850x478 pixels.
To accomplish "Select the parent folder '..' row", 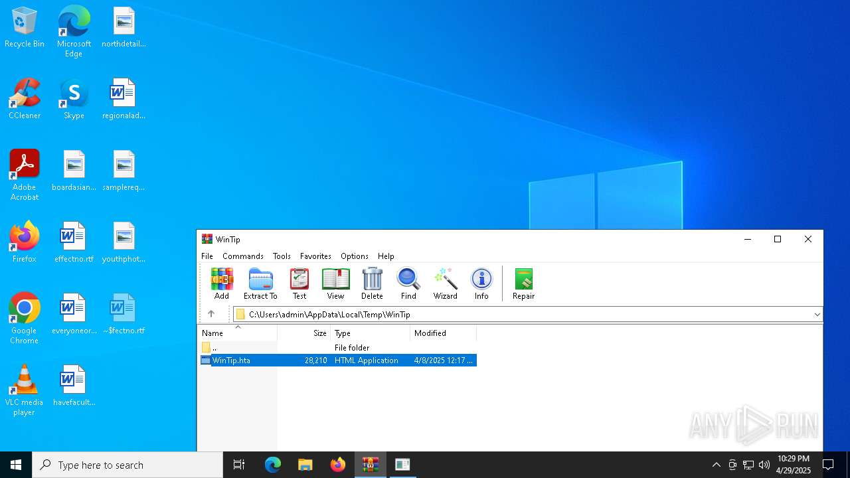I will coord(337,347).
